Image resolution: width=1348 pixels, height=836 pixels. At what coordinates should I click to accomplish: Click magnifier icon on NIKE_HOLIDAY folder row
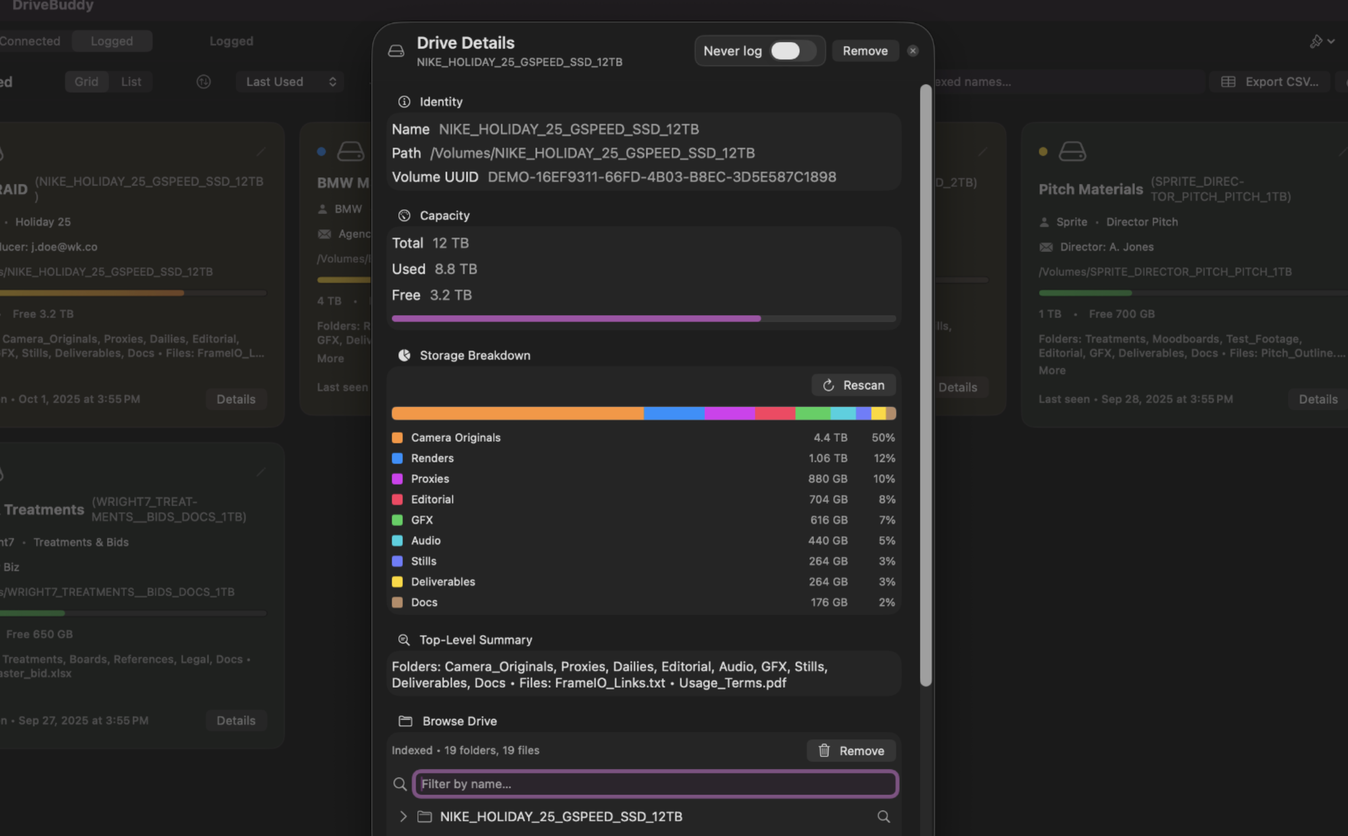coord(883,816)
